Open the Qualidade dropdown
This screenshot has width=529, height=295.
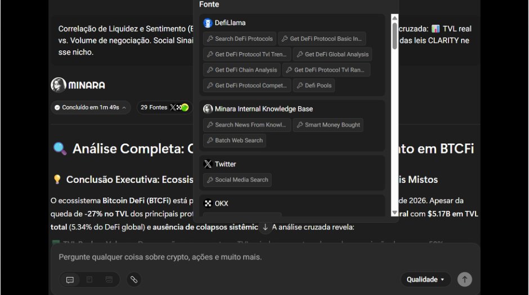click(x=425, y=279)
